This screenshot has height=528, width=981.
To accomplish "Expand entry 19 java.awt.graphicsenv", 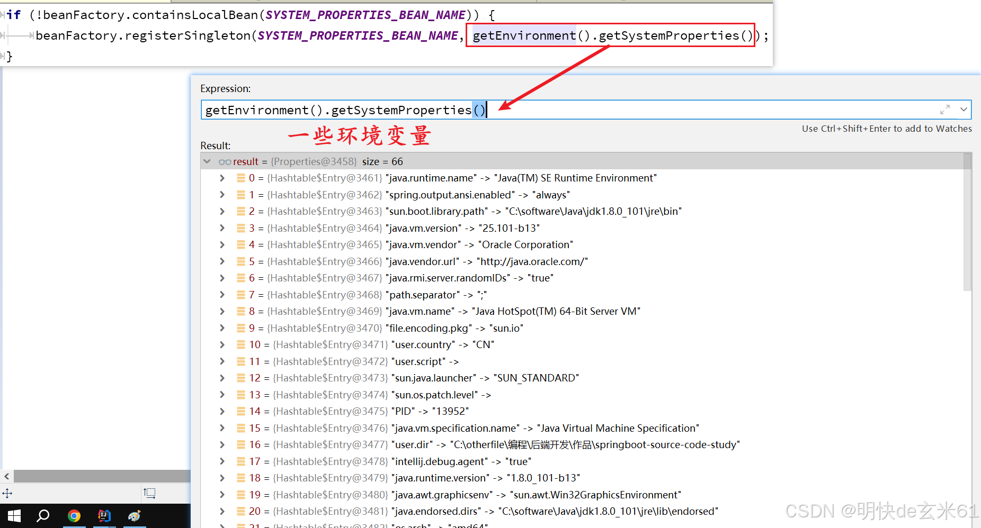I will click(222, 495).
